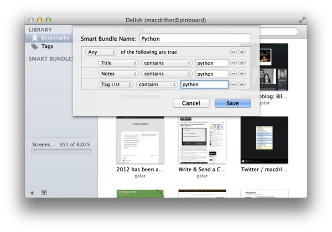Click gstar tag under '2012 has been a...'

[x=140, y=176]
